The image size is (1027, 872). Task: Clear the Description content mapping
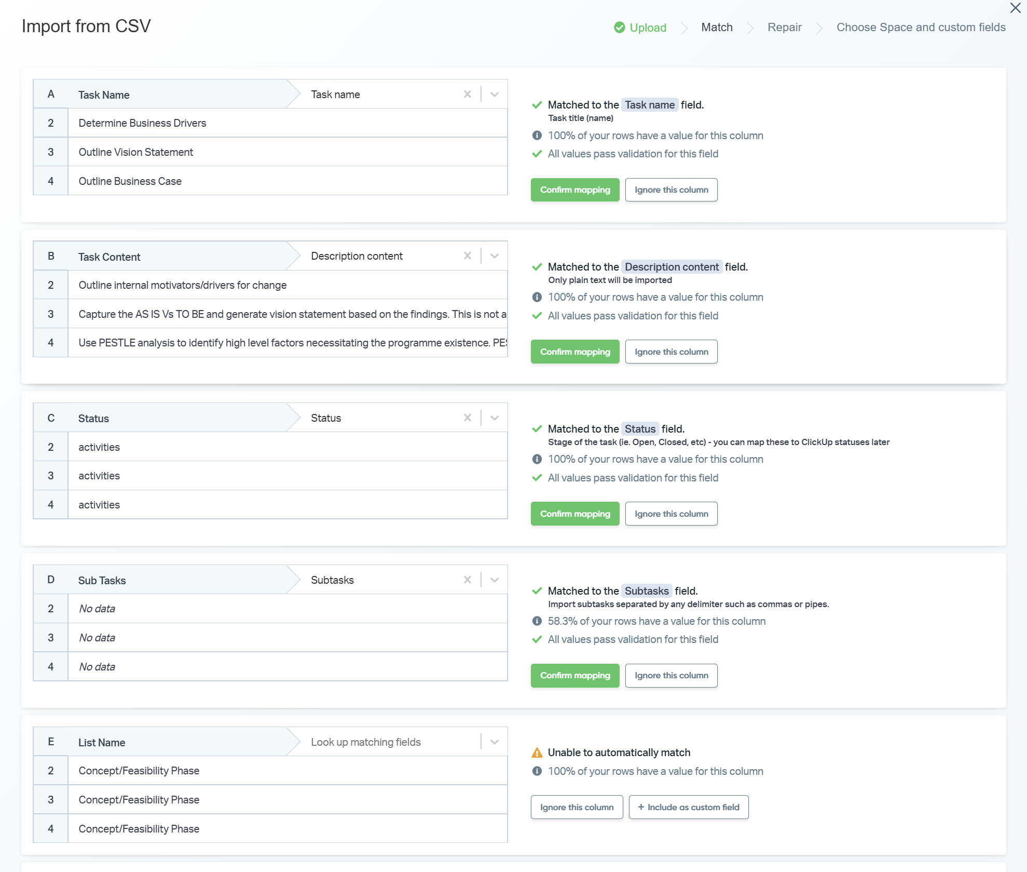click(x=468, y=256)
